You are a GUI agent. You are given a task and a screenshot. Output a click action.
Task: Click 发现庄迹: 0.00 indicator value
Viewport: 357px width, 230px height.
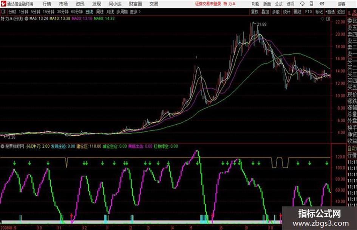tap(63, 146)
